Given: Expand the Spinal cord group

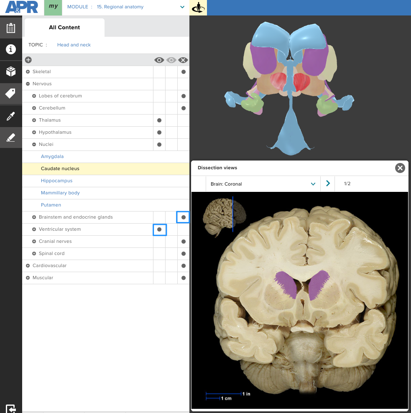Looking at the screenshot, I should pos(34,253).
